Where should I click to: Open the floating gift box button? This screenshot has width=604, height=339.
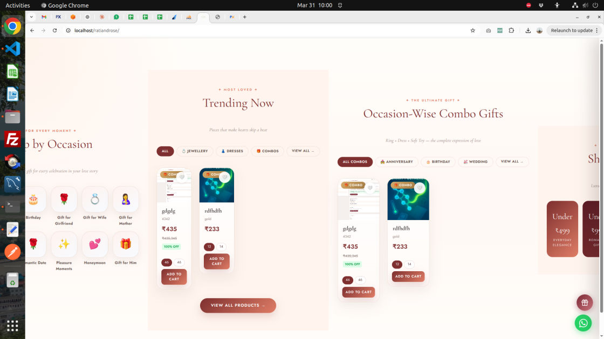585,302
